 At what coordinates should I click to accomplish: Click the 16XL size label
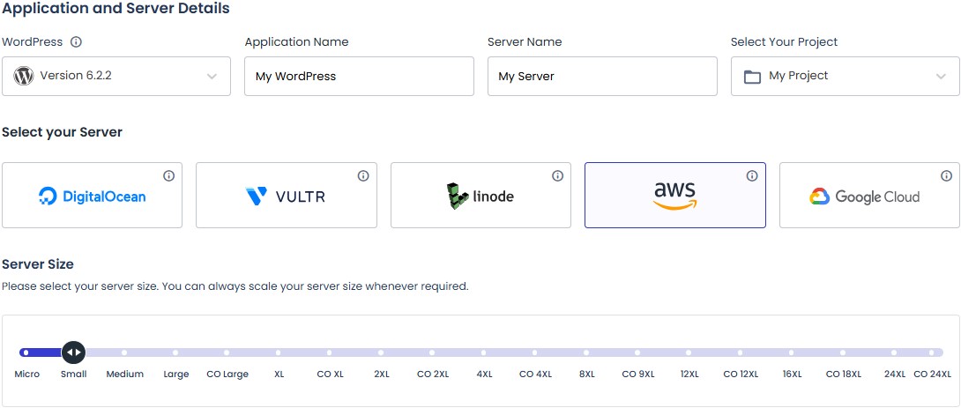click(x=792, y=374)
